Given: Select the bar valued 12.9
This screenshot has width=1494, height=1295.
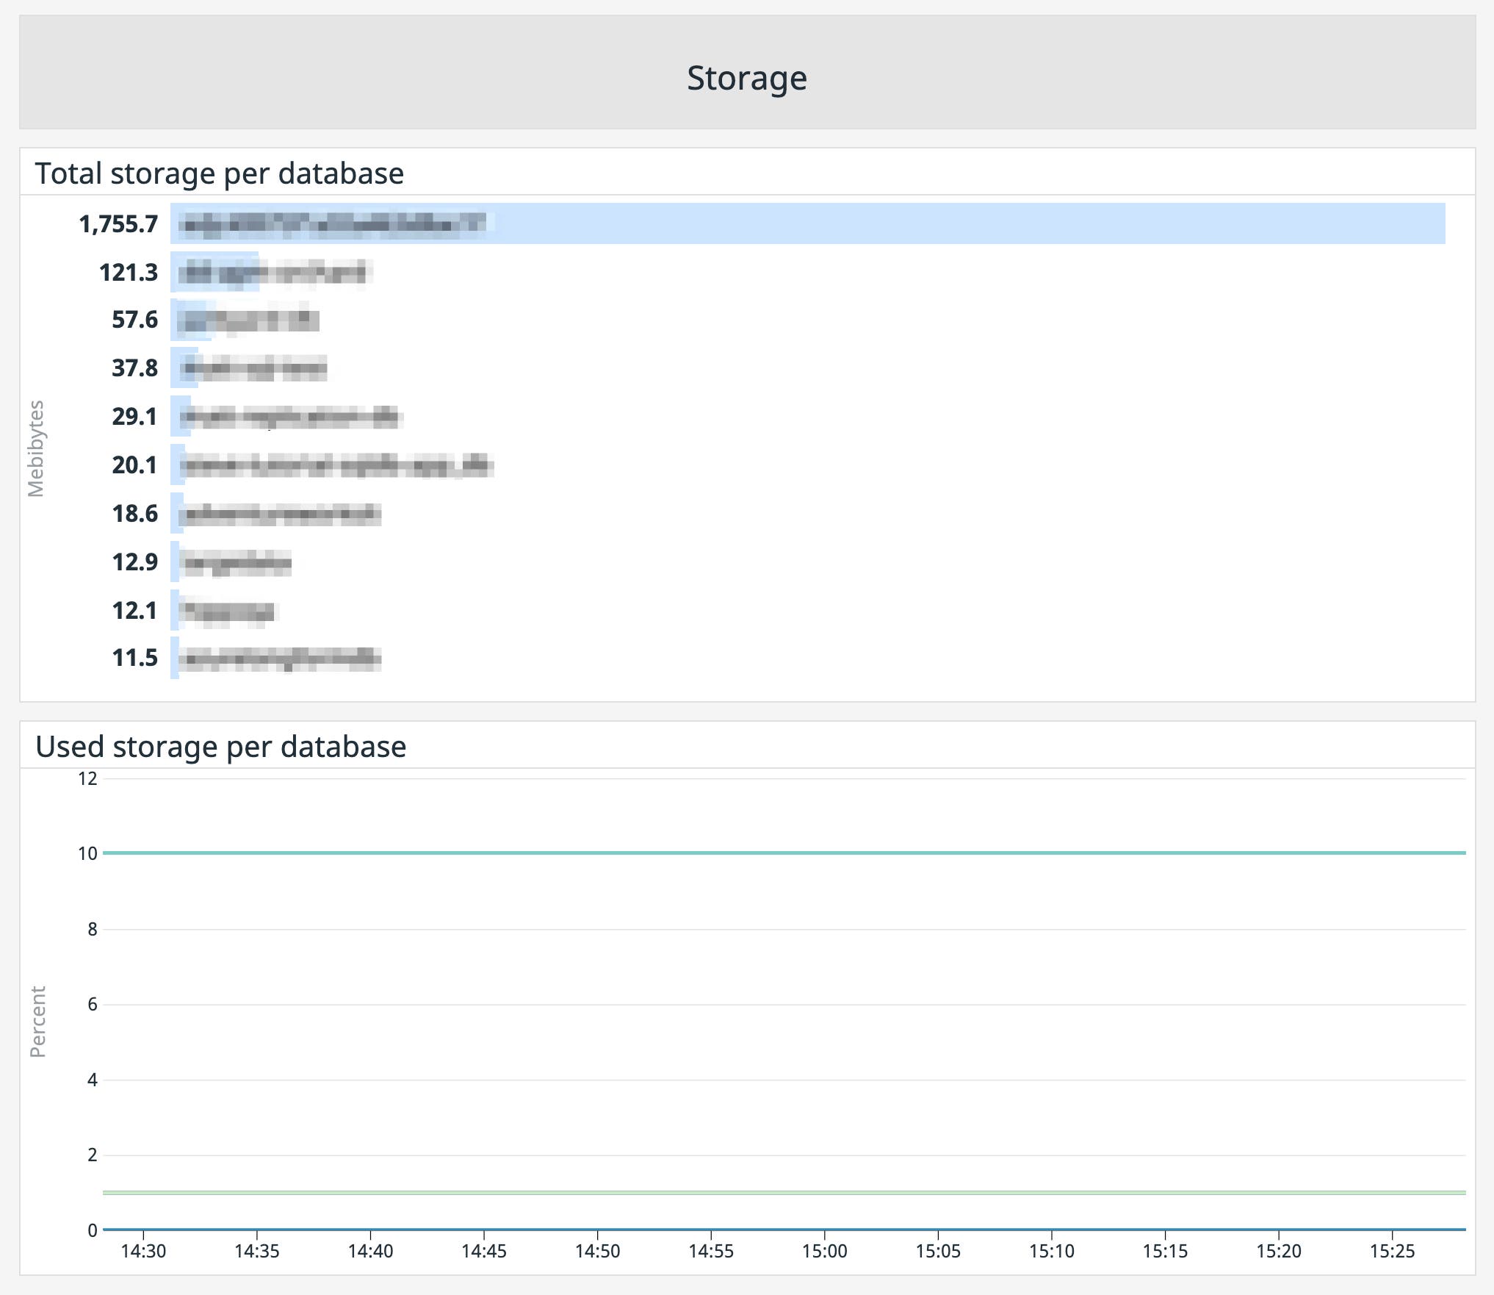Looking at the screenshot, I should tap(176, 561).
